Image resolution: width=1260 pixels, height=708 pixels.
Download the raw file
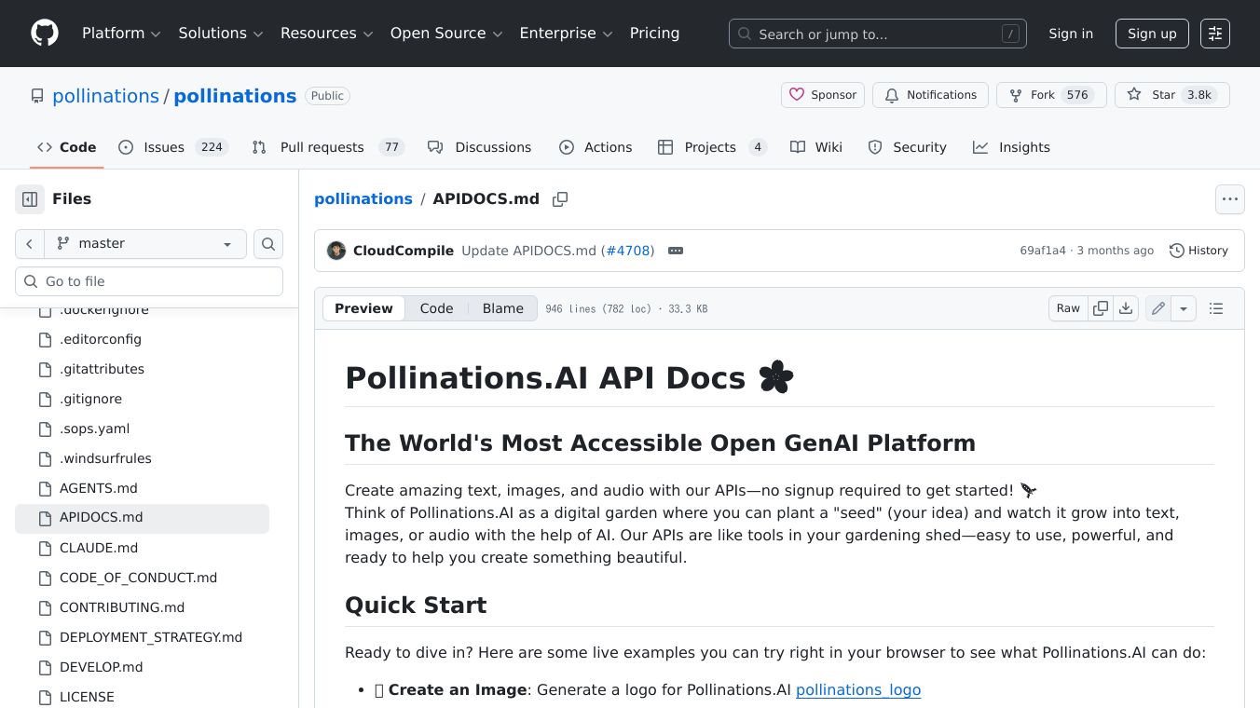click(1126, 308)
